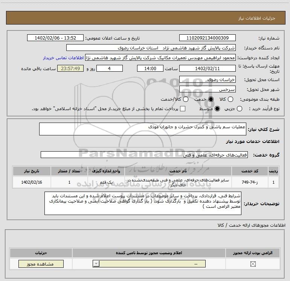Viewport: 290px width, 281px height.
Task: Click the جزئیات اطلاعات نیاز page title
Action: click(x=257, y=18)
